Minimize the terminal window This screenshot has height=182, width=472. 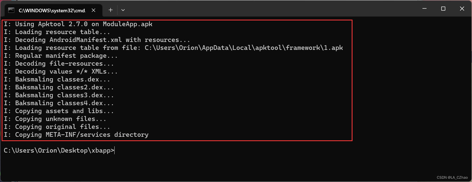coord(424,9)
